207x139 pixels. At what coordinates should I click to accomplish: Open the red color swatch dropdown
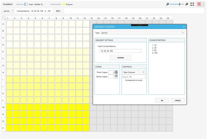tap(200, 4)
